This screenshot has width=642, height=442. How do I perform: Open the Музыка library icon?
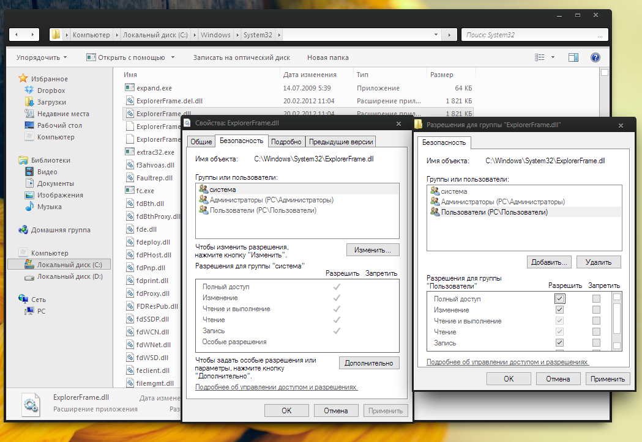(29, 207)
